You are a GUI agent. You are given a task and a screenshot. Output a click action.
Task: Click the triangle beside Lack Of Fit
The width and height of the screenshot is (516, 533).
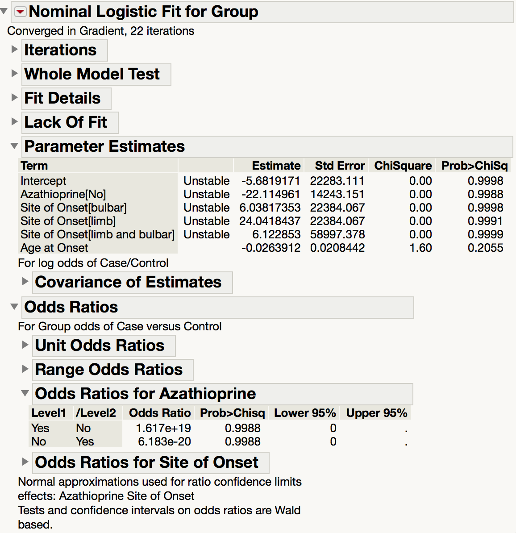pyautogui.click(x=13, y=121)
